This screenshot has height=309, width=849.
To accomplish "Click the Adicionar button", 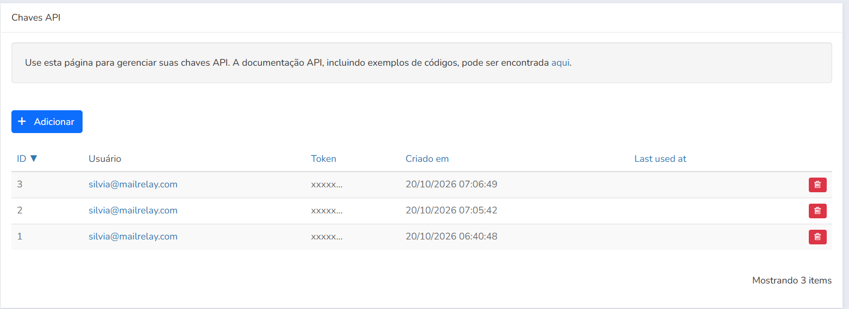I will [47, 122].
